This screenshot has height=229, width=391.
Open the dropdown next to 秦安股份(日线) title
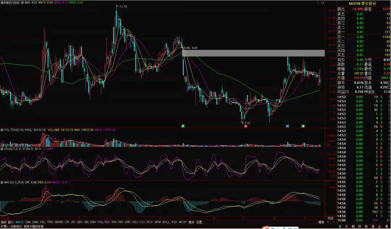pos(22,3)
